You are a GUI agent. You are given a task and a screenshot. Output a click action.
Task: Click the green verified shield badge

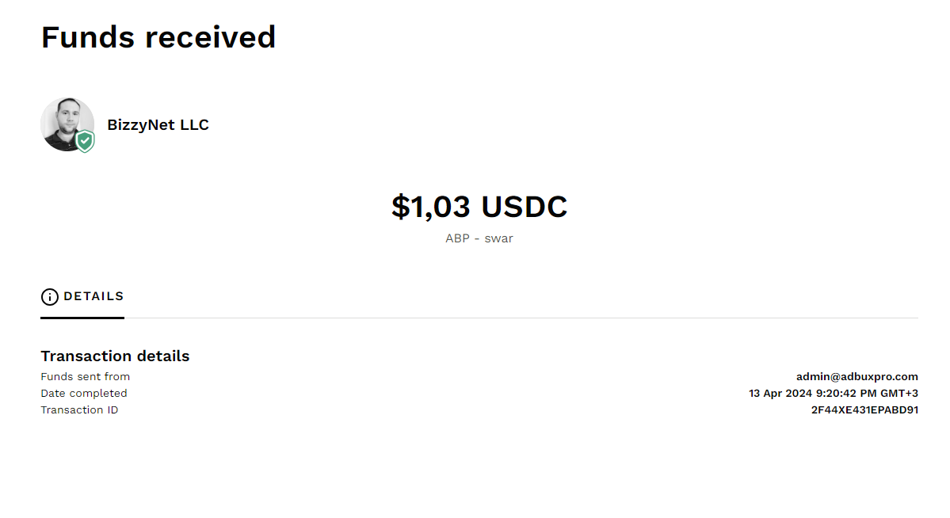[x=85, y=141]
